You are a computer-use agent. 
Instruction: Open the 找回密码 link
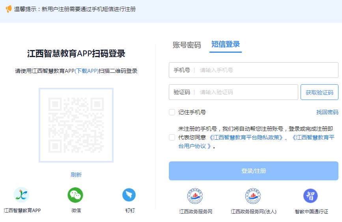coord(327,112)
